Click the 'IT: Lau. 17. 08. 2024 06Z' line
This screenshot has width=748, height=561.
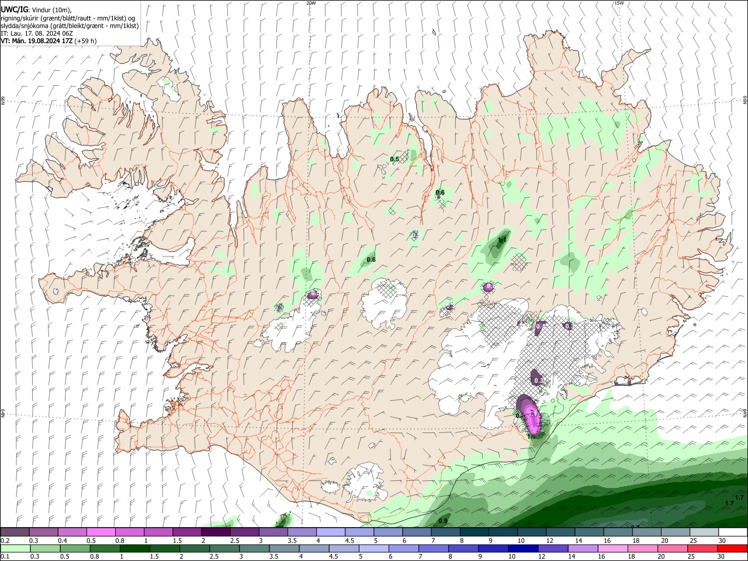(x=37, y=33)
